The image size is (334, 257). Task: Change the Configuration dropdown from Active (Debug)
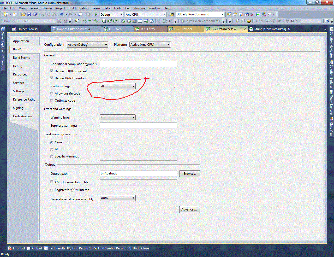[87, 44]
